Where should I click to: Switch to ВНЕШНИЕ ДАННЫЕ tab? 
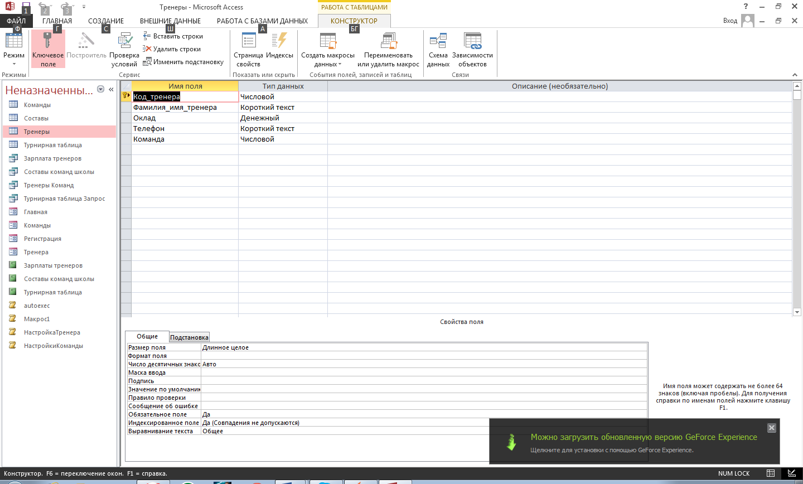tap(170, 21)
